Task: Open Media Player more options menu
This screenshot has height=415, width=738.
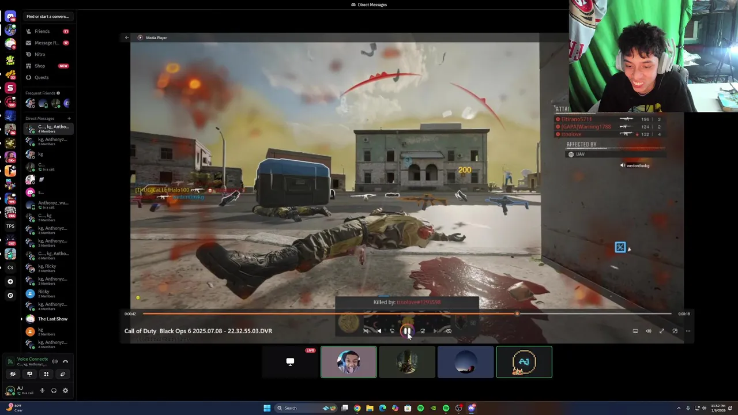Action: click(x=688, y=331)
